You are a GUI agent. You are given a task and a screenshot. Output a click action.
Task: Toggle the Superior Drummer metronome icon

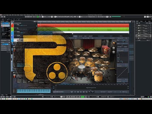[x=86, y=92]
